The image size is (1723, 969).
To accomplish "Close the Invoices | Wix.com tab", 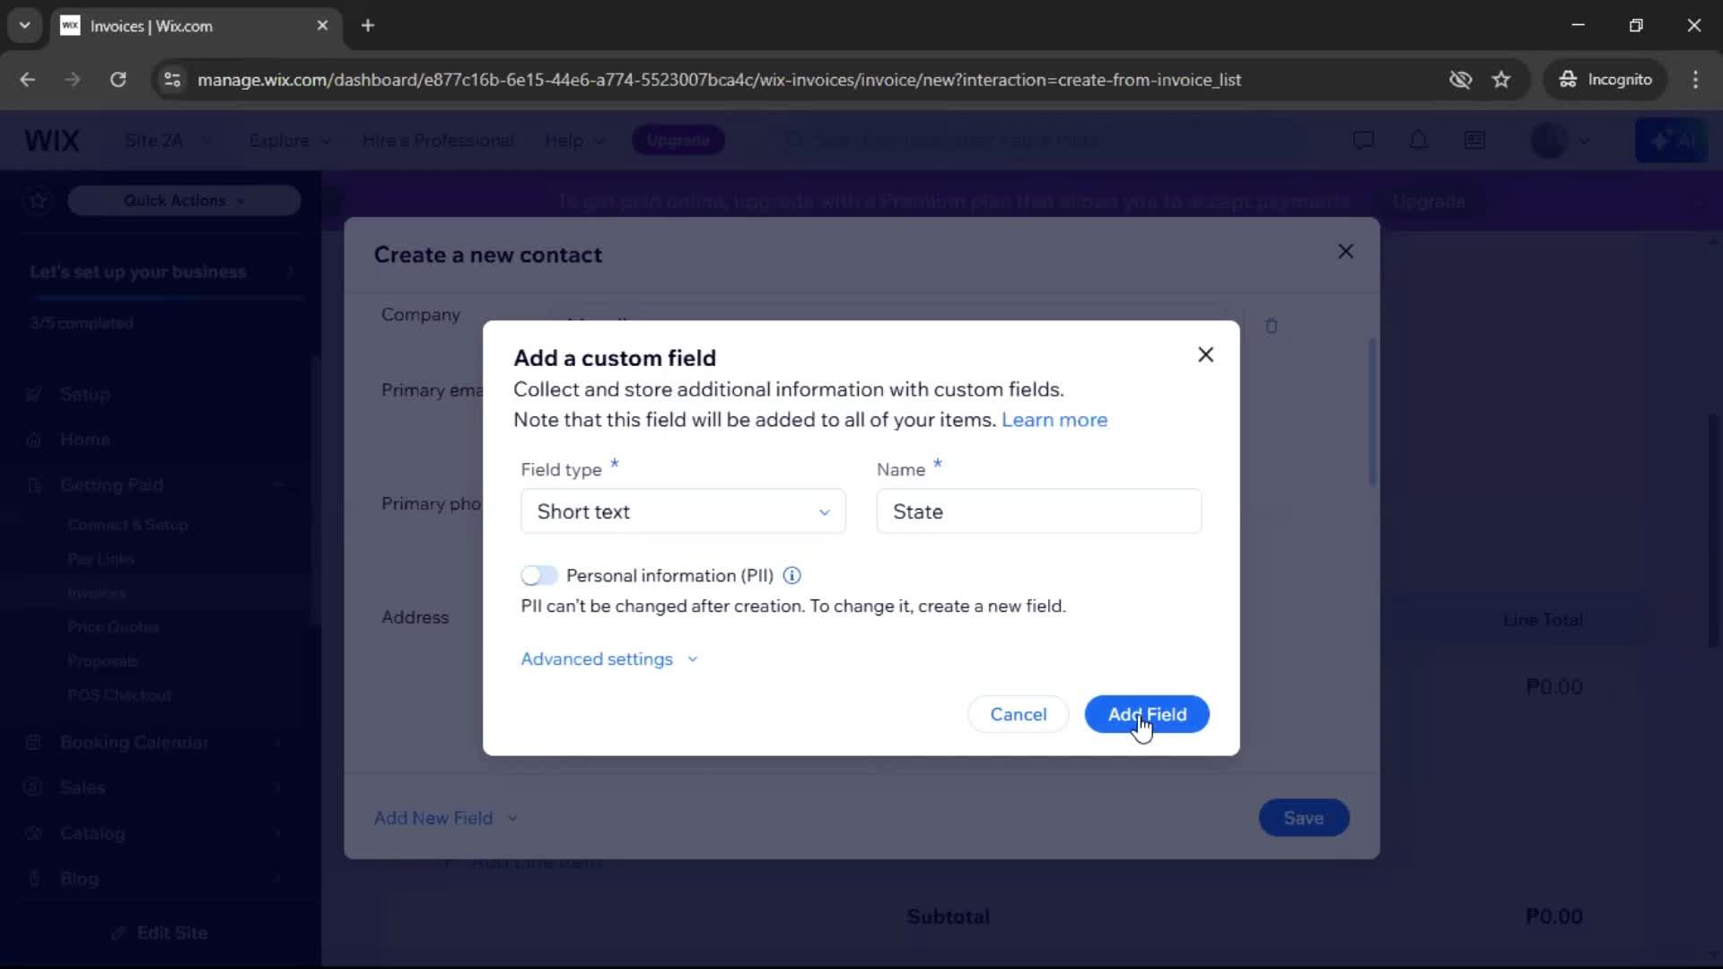I will click(x=322, y=25).
